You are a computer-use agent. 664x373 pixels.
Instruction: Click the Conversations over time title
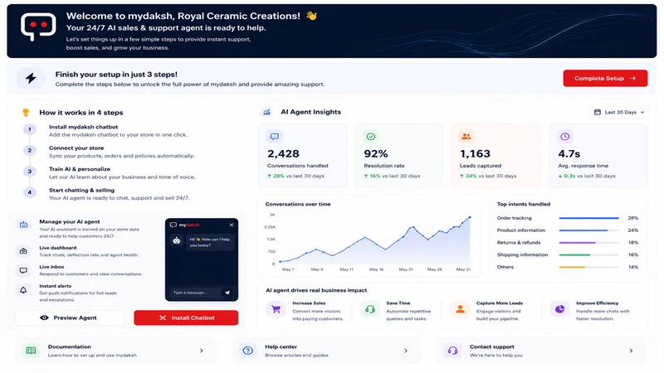(x=298, y=204)
